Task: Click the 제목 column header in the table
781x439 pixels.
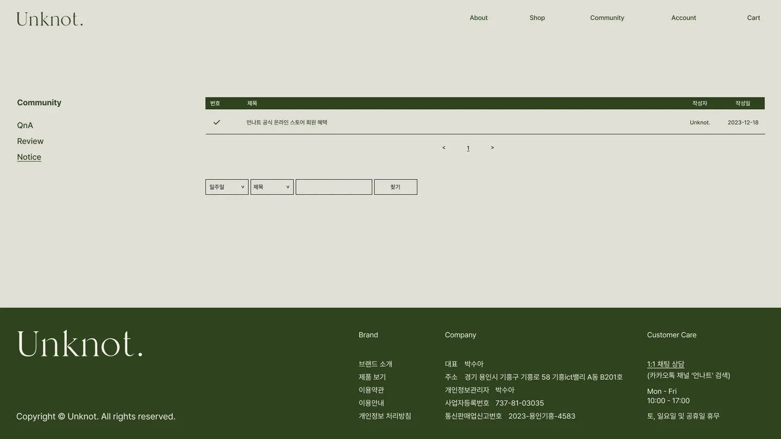Action: coord(252,103)
